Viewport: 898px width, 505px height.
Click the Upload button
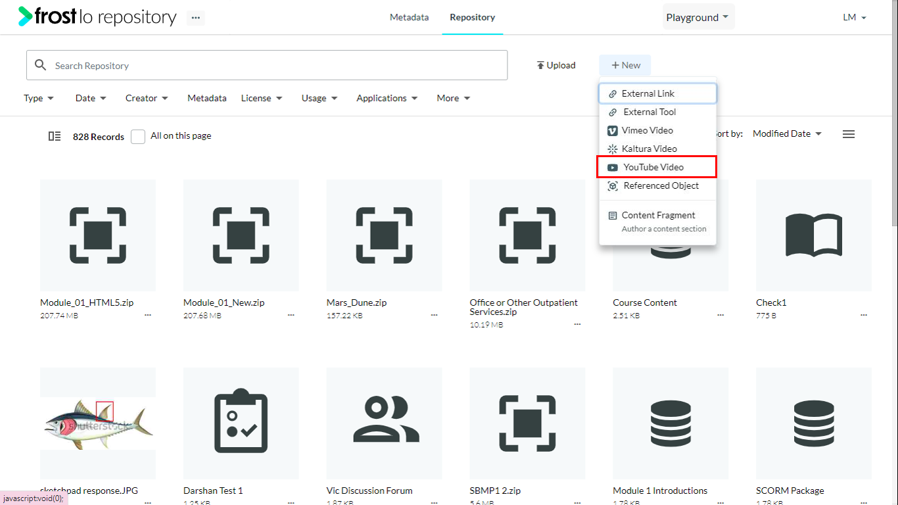click(556, 65)
